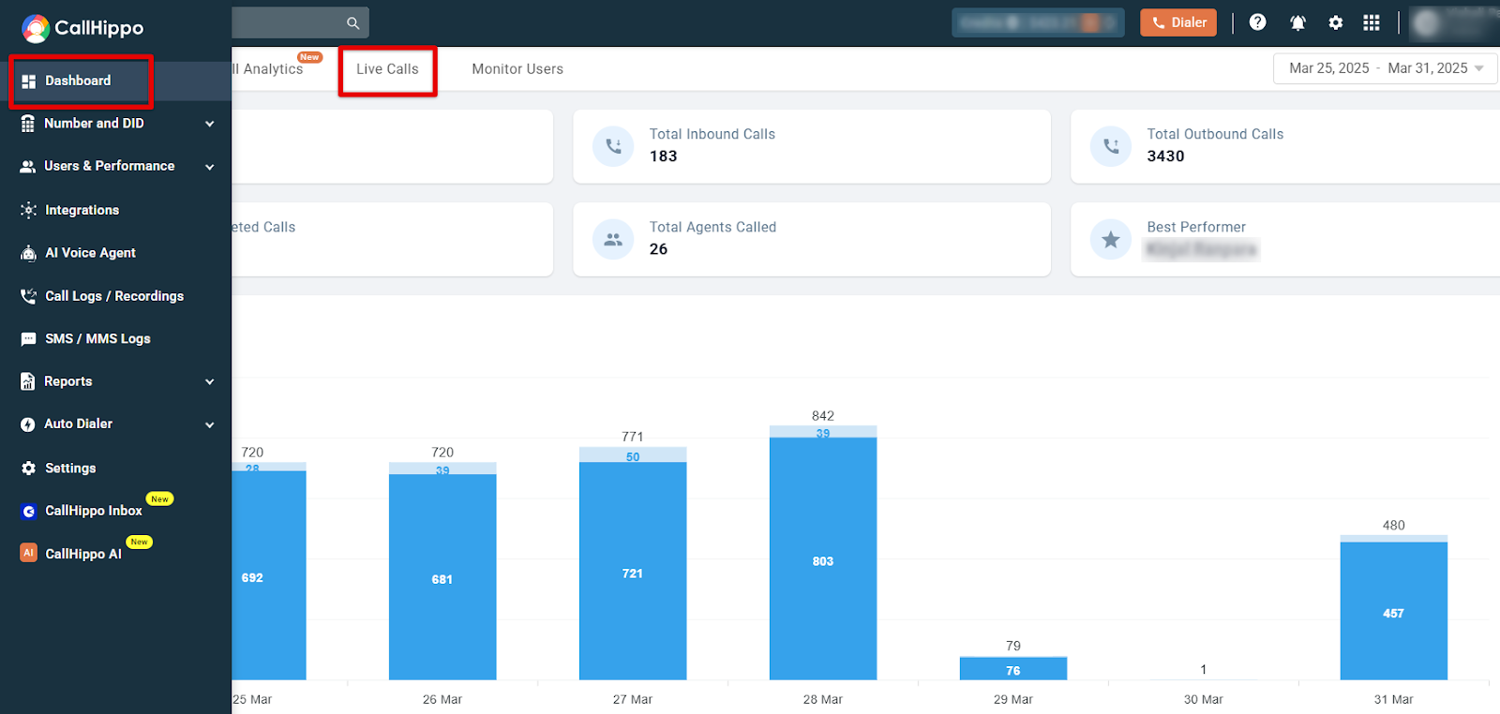Click the help question mark icon
The height and width of the screenshot is (714, 1500).
pos(1258,22)
